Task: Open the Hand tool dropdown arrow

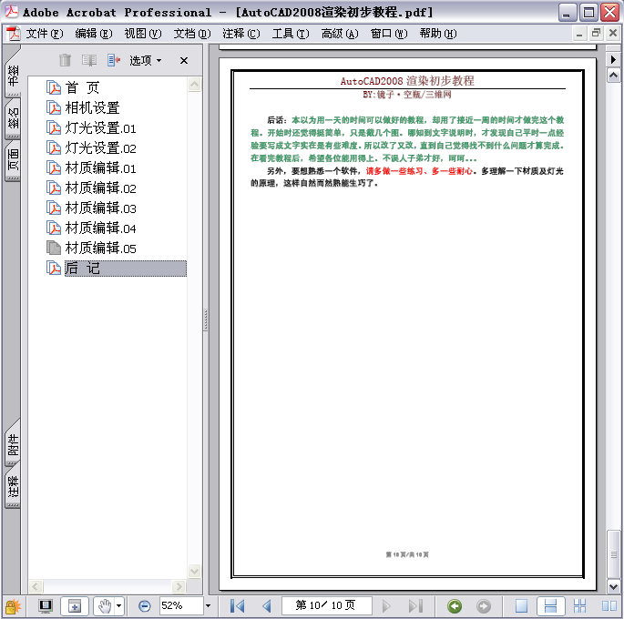Action: click(x=119, y=606)
